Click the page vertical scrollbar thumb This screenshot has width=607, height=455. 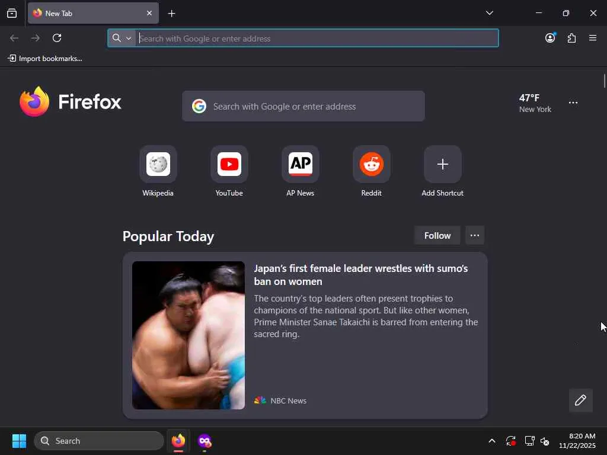(604, 81)
